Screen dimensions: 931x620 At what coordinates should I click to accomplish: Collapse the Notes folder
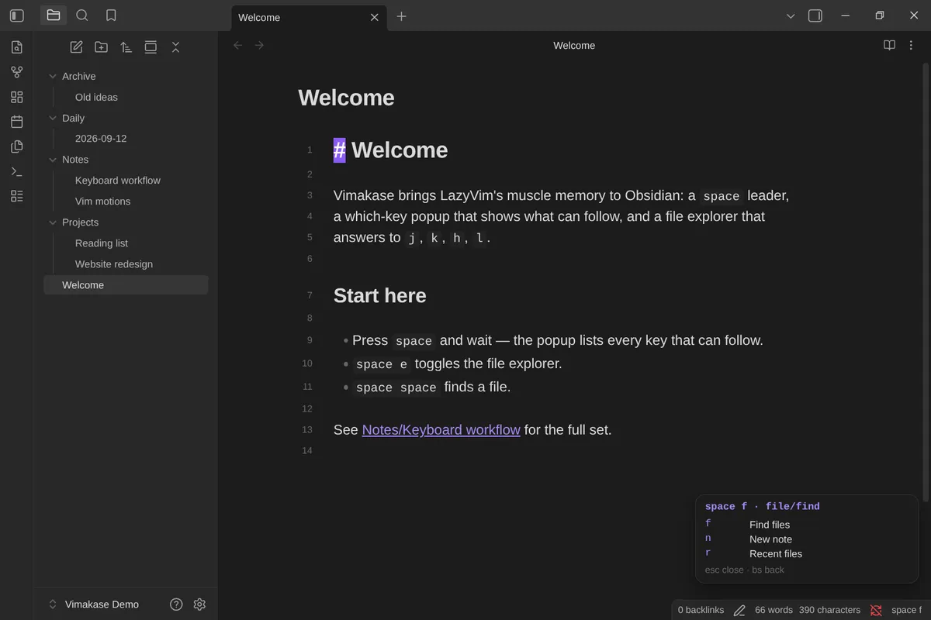point(53,160)
